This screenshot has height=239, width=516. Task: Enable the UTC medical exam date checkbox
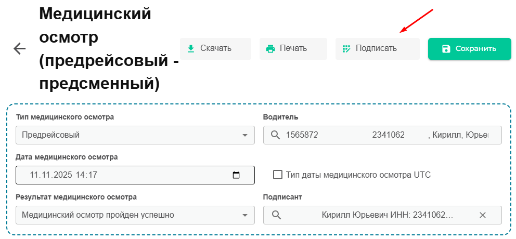tap(278, 175)
